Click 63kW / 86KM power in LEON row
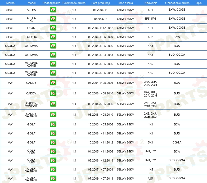 coord(125,28)
